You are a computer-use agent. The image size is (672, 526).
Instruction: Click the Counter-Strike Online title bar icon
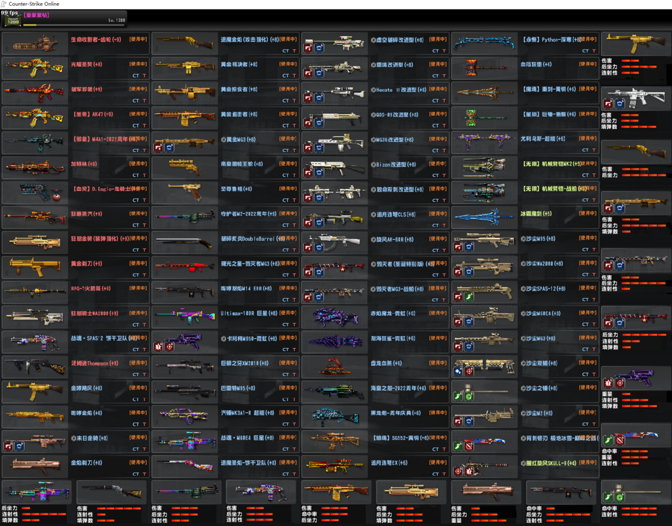[x=4, y=4]
